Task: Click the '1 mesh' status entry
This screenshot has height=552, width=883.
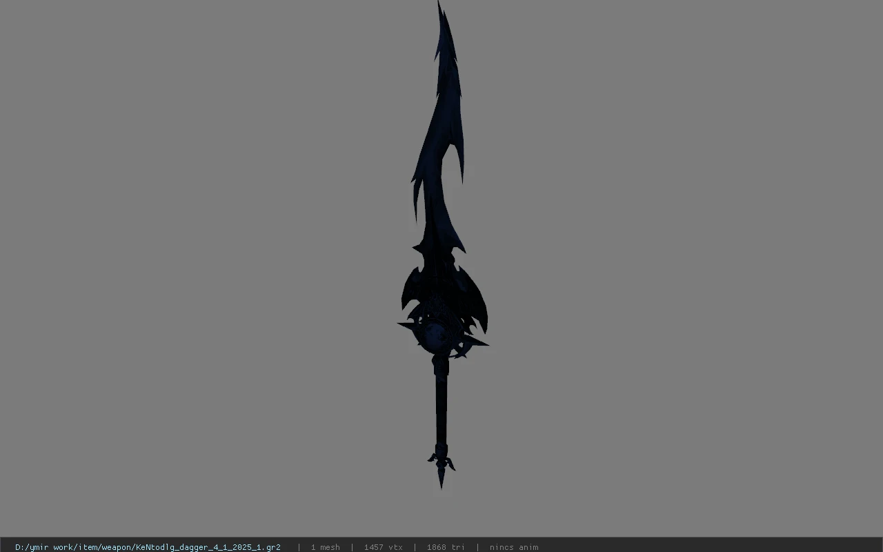Action: click(326, 547)
